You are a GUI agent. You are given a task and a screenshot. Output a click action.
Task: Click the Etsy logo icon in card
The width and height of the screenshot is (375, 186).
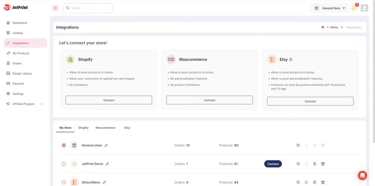pyautogui.click(x=272, y=60)
